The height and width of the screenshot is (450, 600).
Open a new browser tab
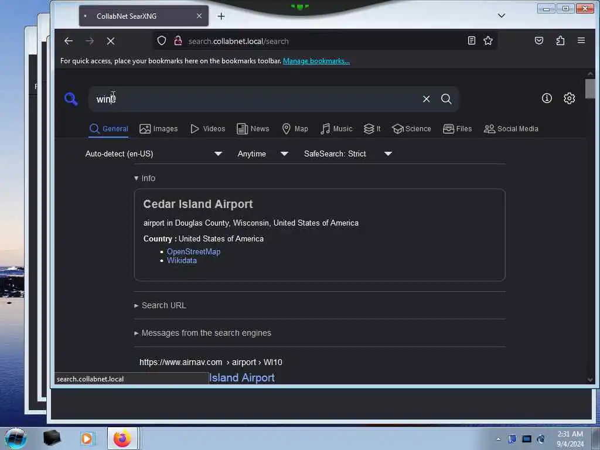click(x=221, y=16)
